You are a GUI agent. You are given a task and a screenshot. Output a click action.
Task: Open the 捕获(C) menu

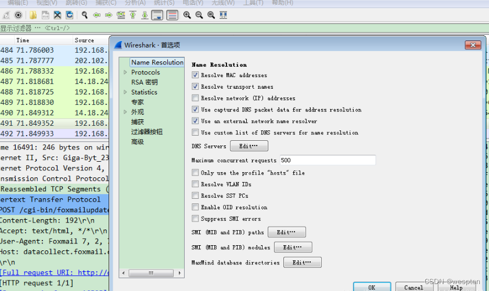[x=106, y=3]
